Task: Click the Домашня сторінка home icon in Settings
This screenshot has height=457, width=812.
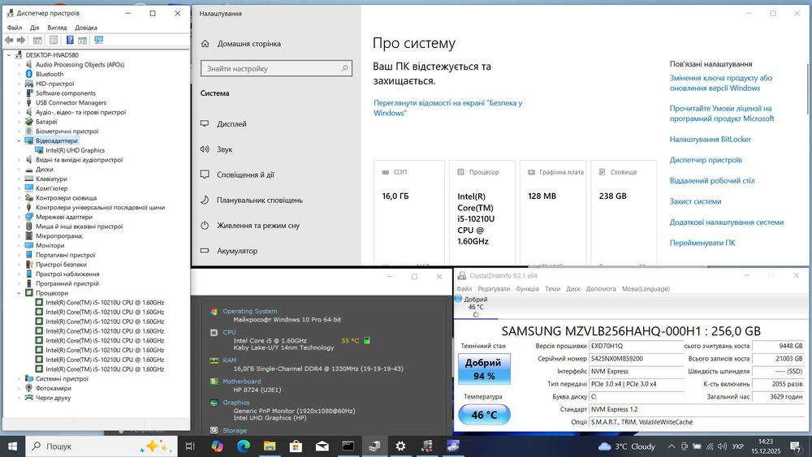Action: tap(205, 44)
